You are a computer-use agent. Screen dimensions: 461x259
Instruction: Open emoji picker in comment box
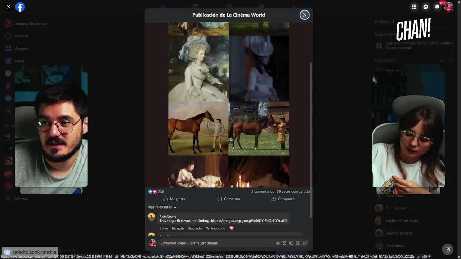tap(285, 243)
